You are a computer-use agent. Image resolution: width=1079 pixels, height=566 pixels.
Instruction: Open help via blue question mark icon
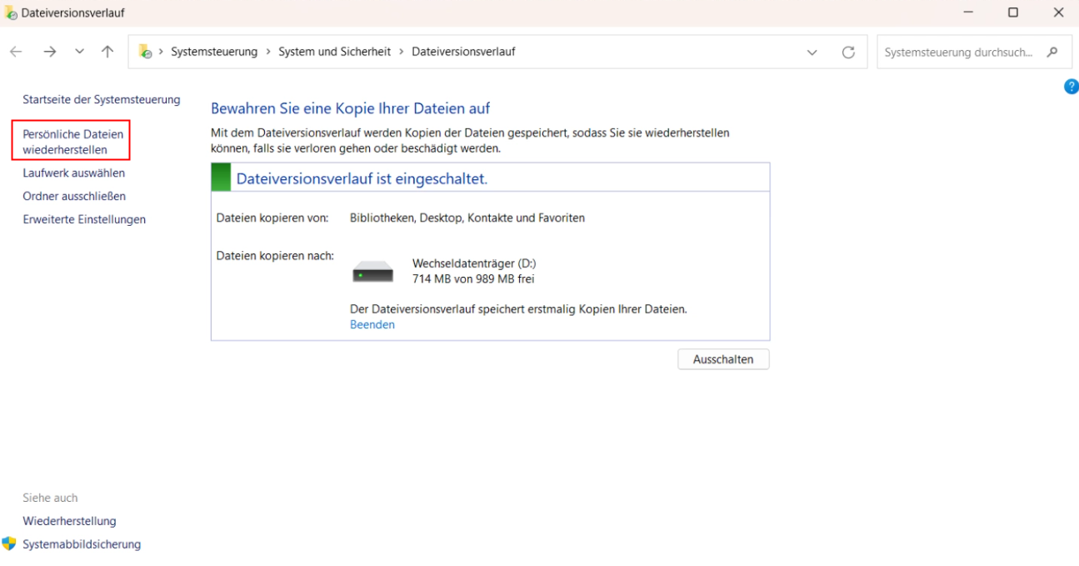click(x=1071, y=87)
